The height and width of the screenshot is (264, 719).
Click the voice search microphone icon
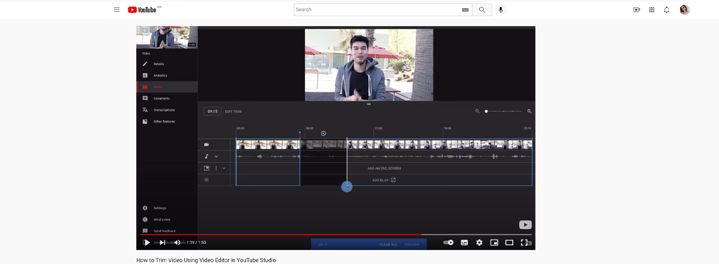tap(501, 10)
